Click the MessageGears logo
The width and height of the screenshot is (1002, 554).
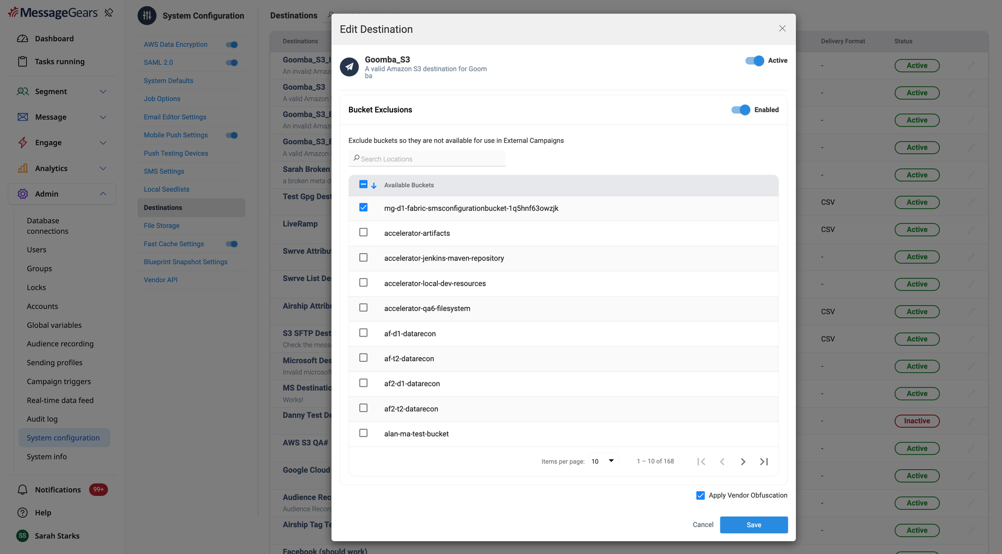coord(53,12)
